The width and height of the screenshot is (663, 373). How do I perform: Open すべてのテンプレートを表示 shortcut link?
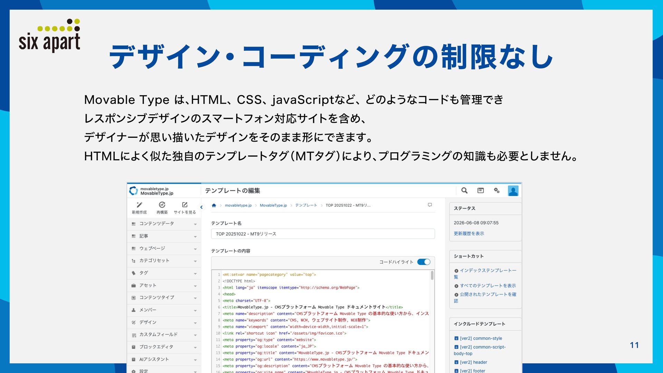488,286
